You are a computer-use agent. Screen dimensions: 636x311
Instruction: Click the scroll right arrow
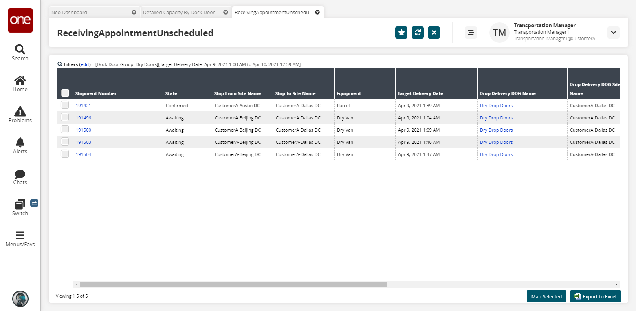click(616, 284)
